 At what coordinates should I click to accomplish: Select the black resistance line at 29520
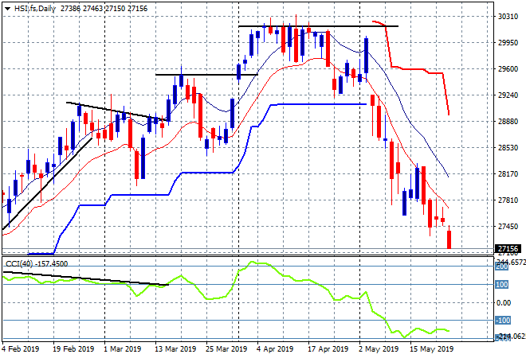click(x=206, y=74)
